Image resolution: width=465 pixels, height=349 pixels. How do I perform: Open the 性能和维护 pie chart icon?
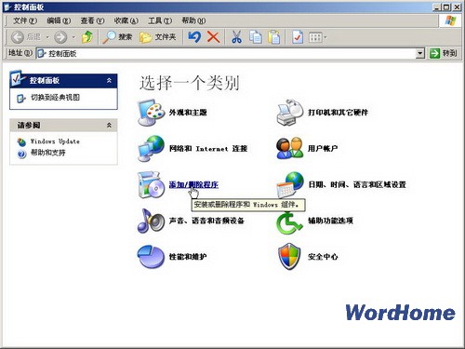[151, 257]
